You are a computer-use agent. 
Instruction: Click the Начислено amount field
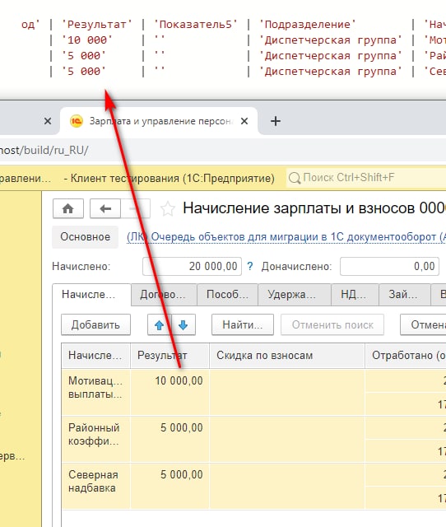click(192, 266)
